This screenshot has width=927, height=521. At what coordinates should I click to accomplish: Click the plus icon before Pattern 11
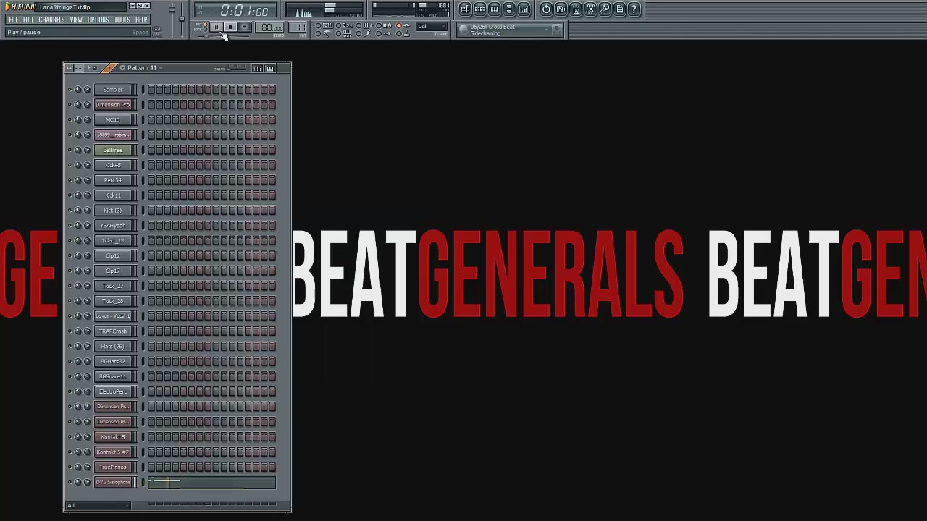pyautogui.click(x=122, y=68)
